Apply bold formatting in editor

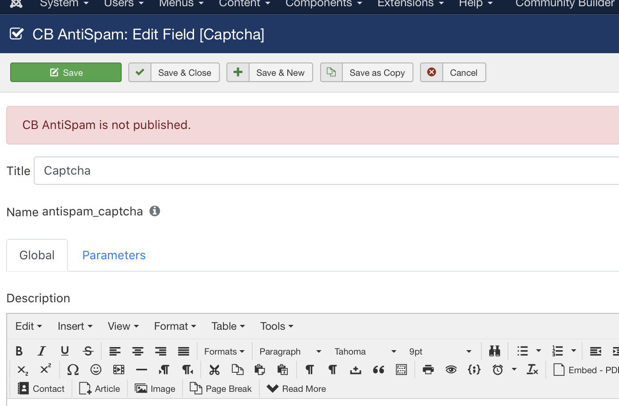19,351
